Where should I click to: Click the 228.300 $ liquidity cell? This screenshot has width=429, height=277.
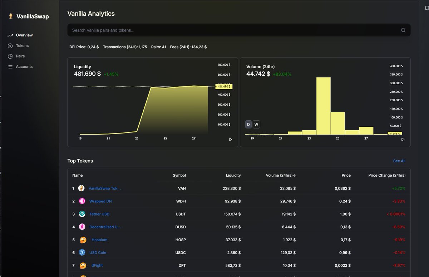pos(232,188)
